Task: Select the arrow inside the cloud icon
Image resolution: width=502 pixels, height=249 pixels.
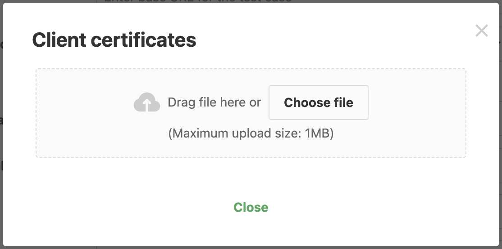Action: (x=147, y=105)
